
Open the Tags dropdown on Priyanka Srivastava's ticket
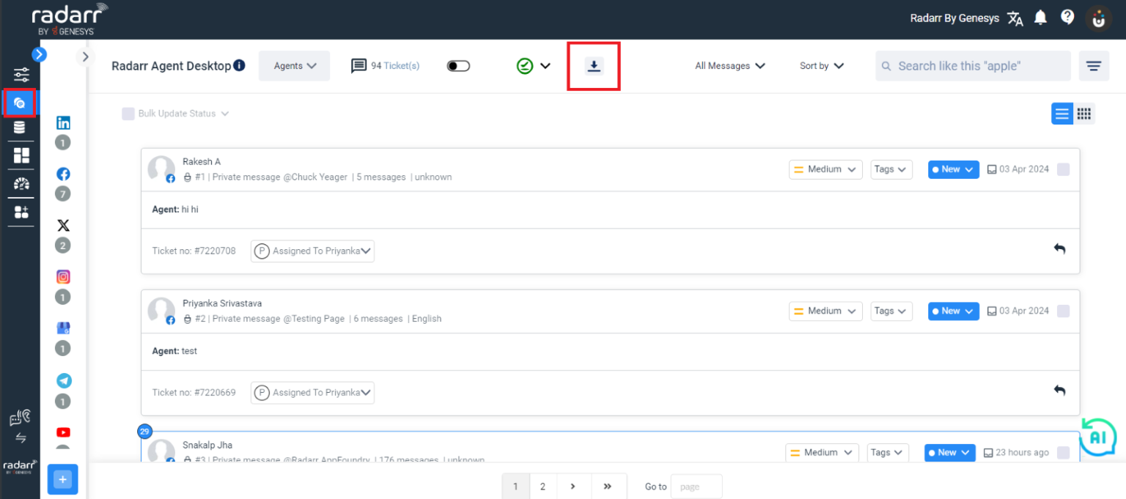point(891,311)
